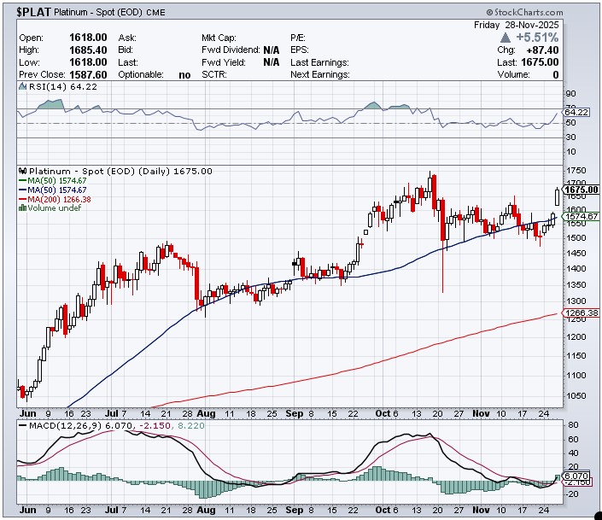Click the Prev Close value 1587.60
602x520 pixels.
coord(87,74)
